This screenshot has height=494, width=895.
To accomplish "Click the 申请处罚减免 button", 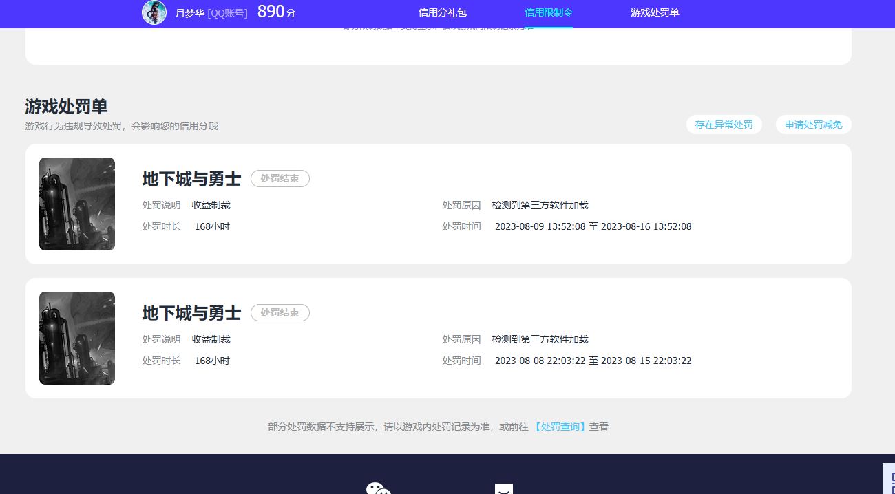I will (813, 125).
